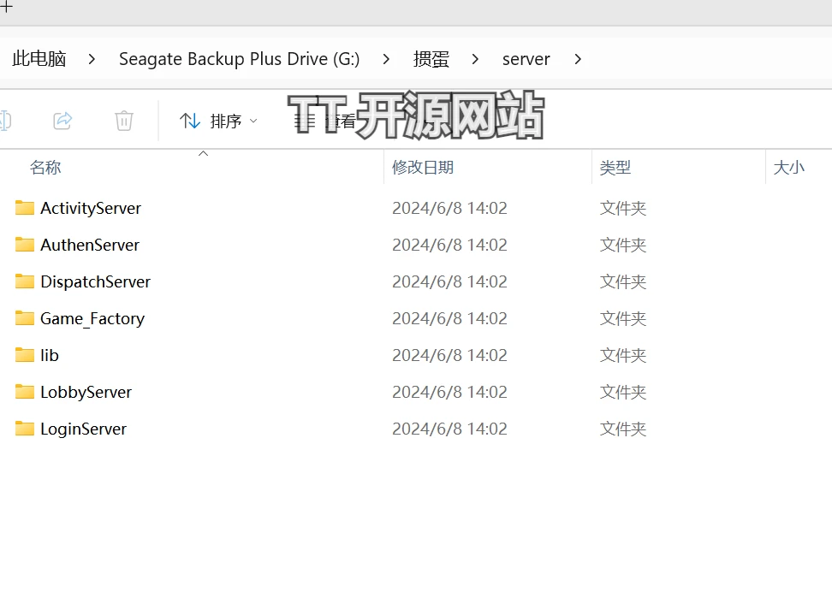The image size is (832, 592).
Task: Sort by the 名称 column header
Action: (x=45, y=168)
